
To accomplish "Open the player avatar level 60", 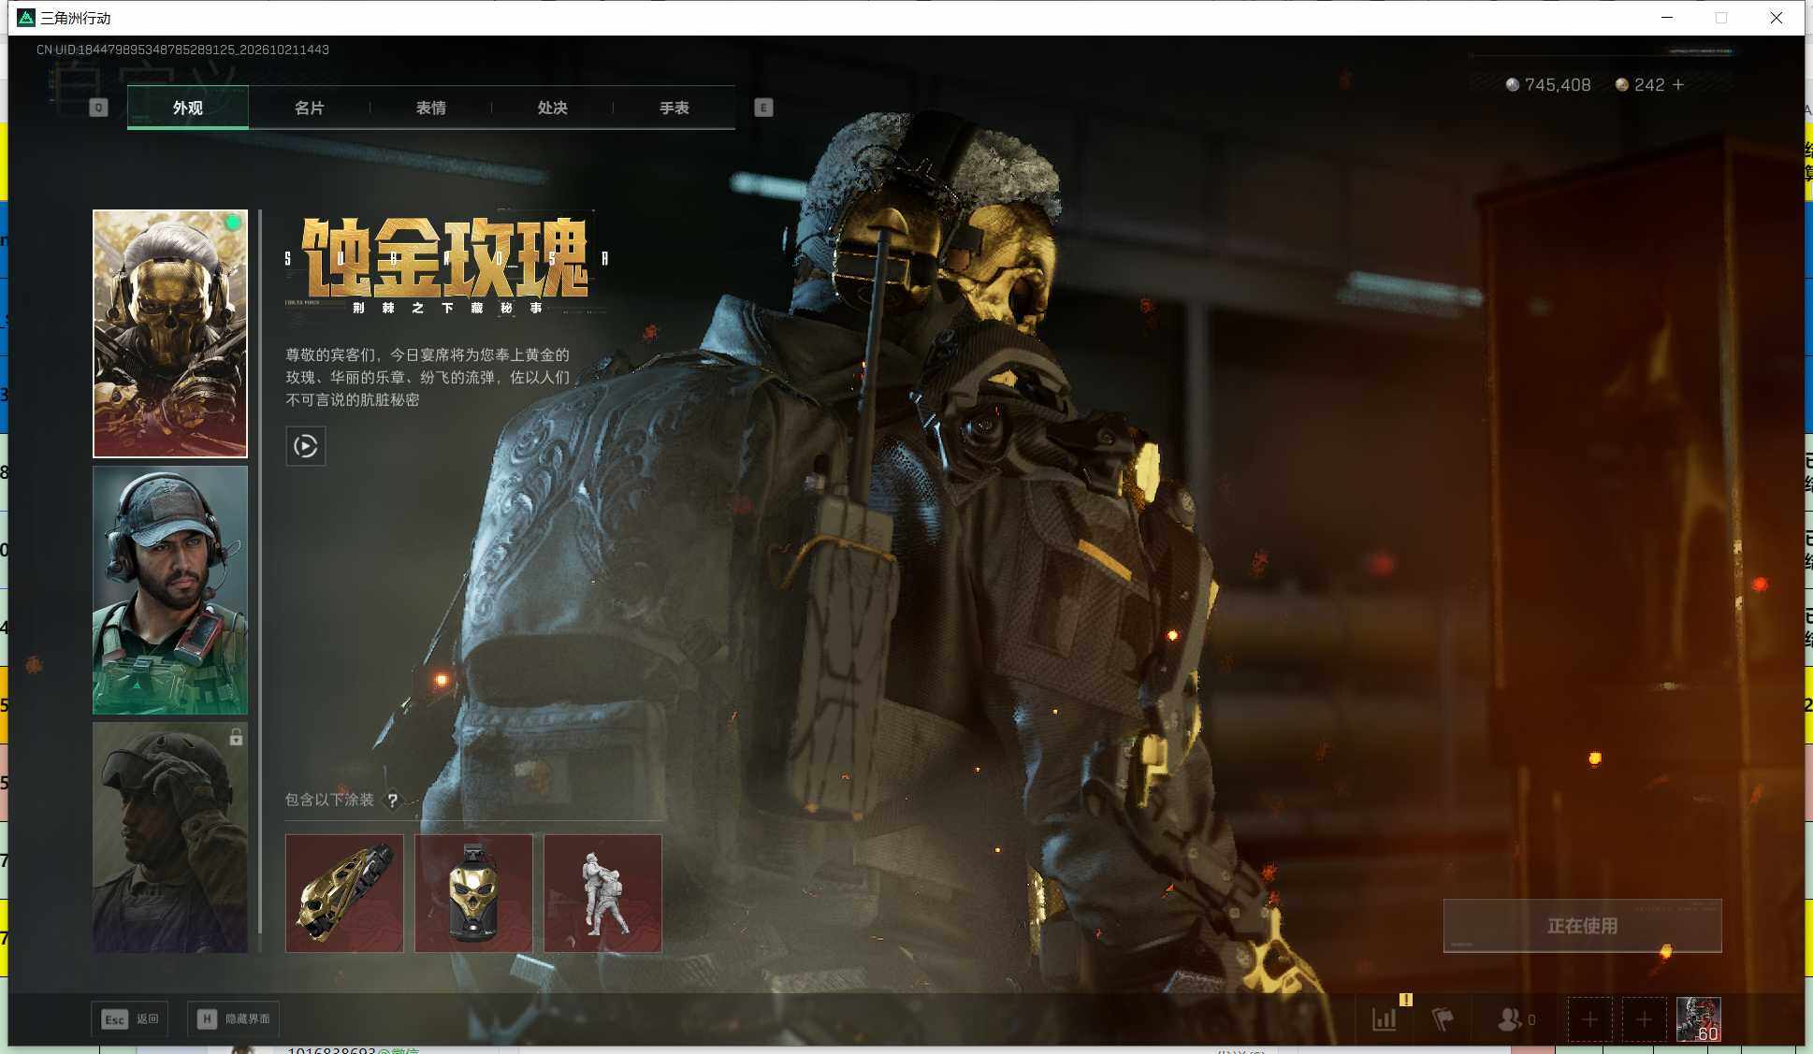I will [1698, 1019].
